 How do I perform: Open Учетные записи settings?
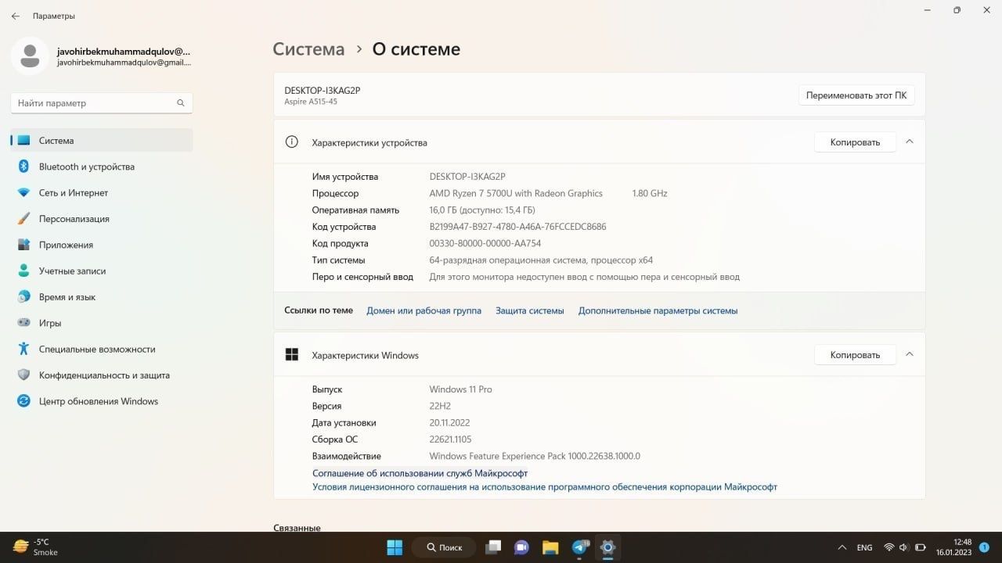pyautogui.click(x=102, y=271)
